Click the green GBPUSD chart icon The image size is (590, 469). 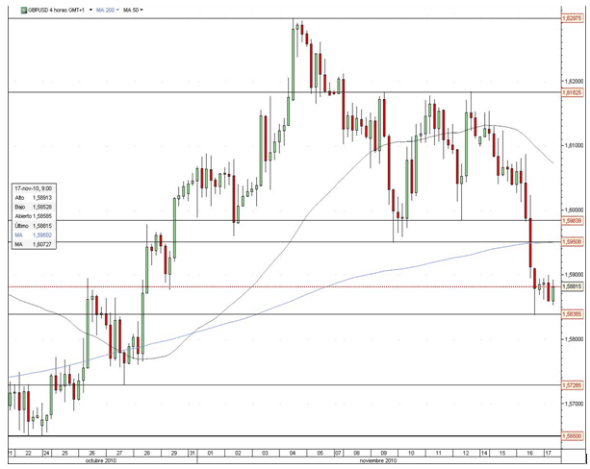[24, 11]
